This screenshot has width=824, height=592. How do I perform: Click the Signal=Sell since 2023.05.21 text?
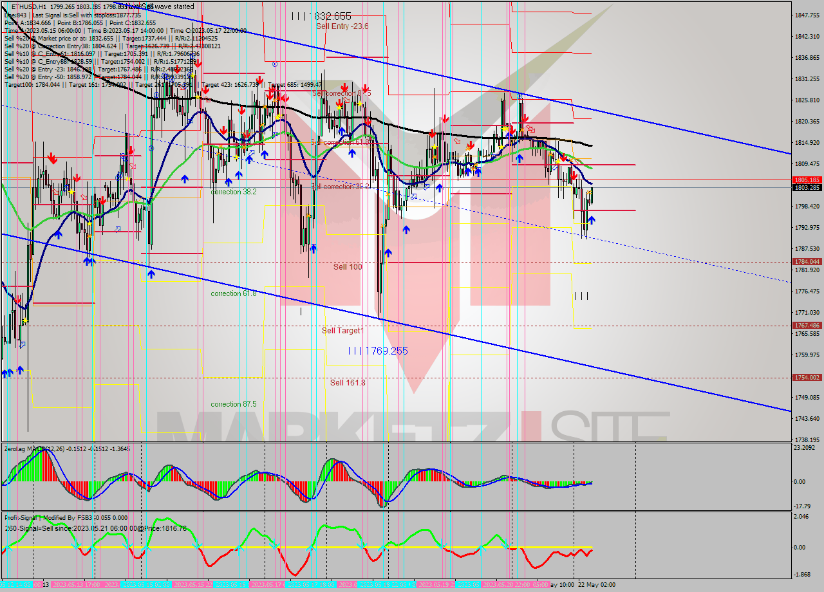pyautogui.click(x=71, y=528)
